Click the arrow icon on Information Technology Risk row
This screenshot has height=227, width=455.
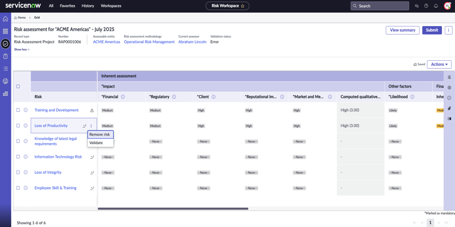click(x=92, y=157)
